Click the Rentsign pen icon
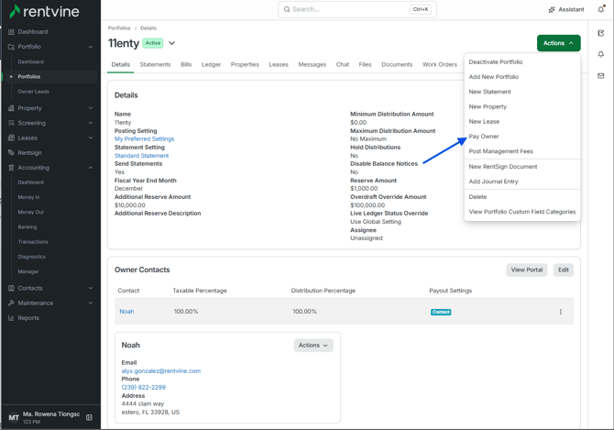614x430 pixels. [x=11, y=153]
